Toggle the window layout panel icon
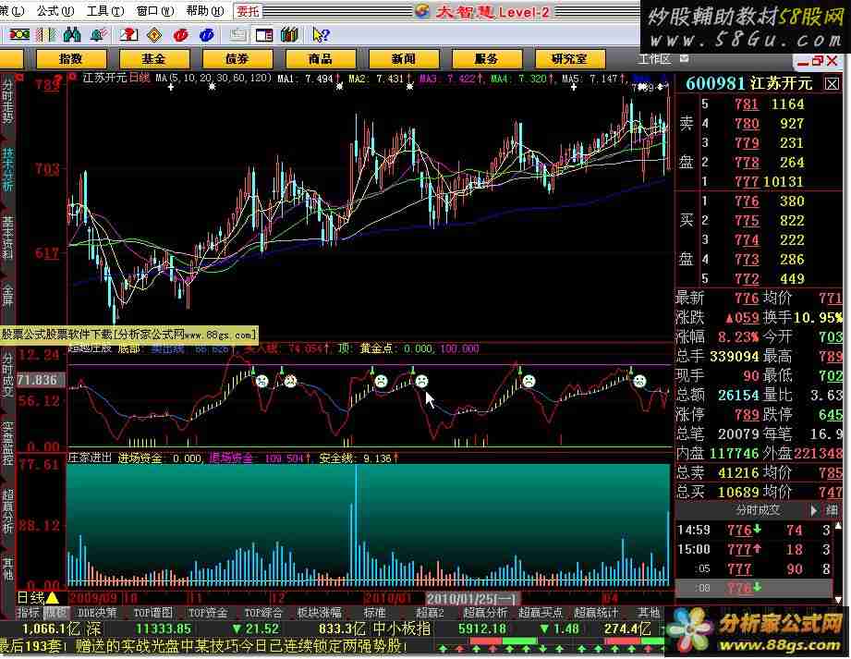 pos(263,35)
